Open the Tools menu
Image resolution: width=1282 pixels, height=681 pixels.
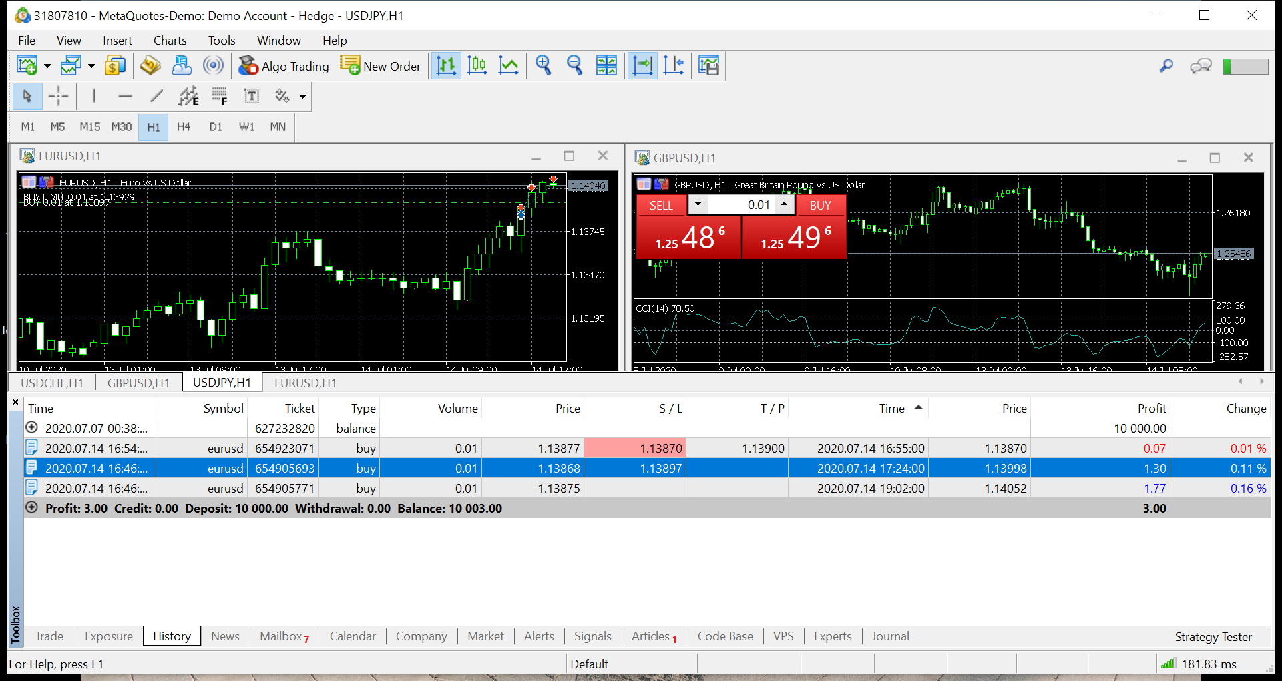point(222,41)
